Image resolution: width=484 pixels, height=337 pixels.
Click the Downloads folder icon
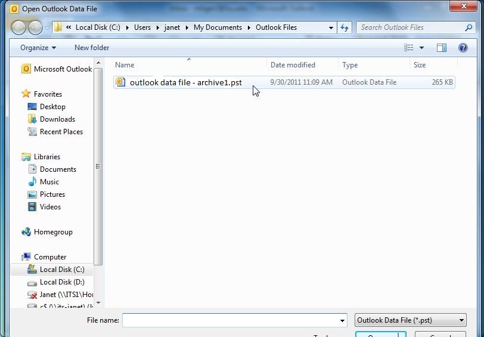click(32, 119)
